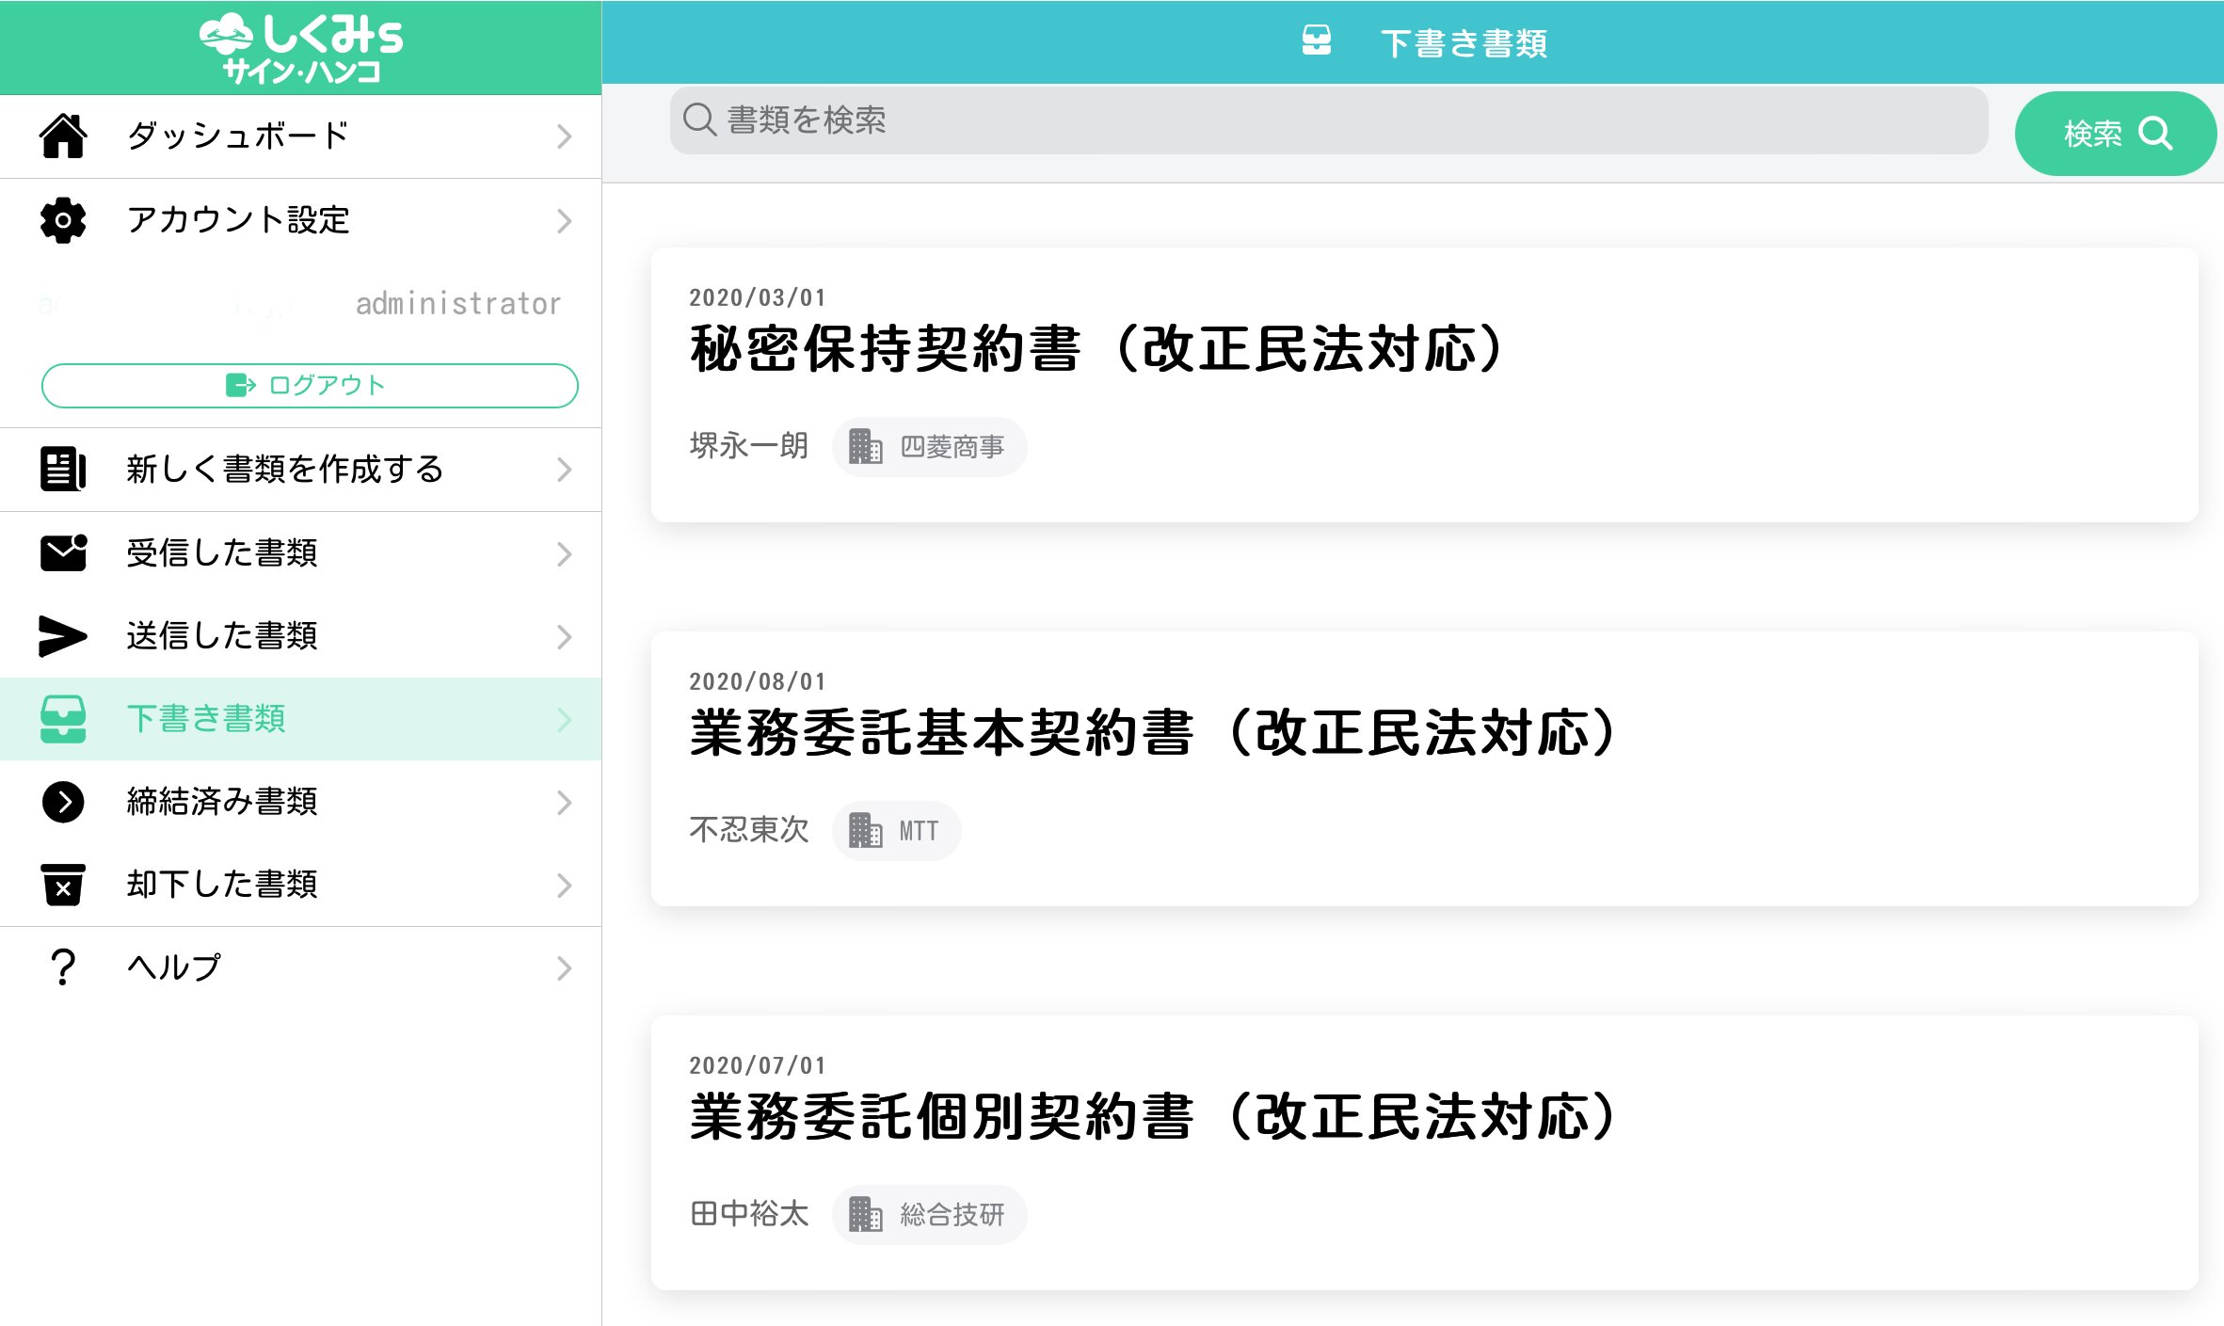Click the date 2020/03/01
Screen dimensions: 2224x1326
(758, 297)
